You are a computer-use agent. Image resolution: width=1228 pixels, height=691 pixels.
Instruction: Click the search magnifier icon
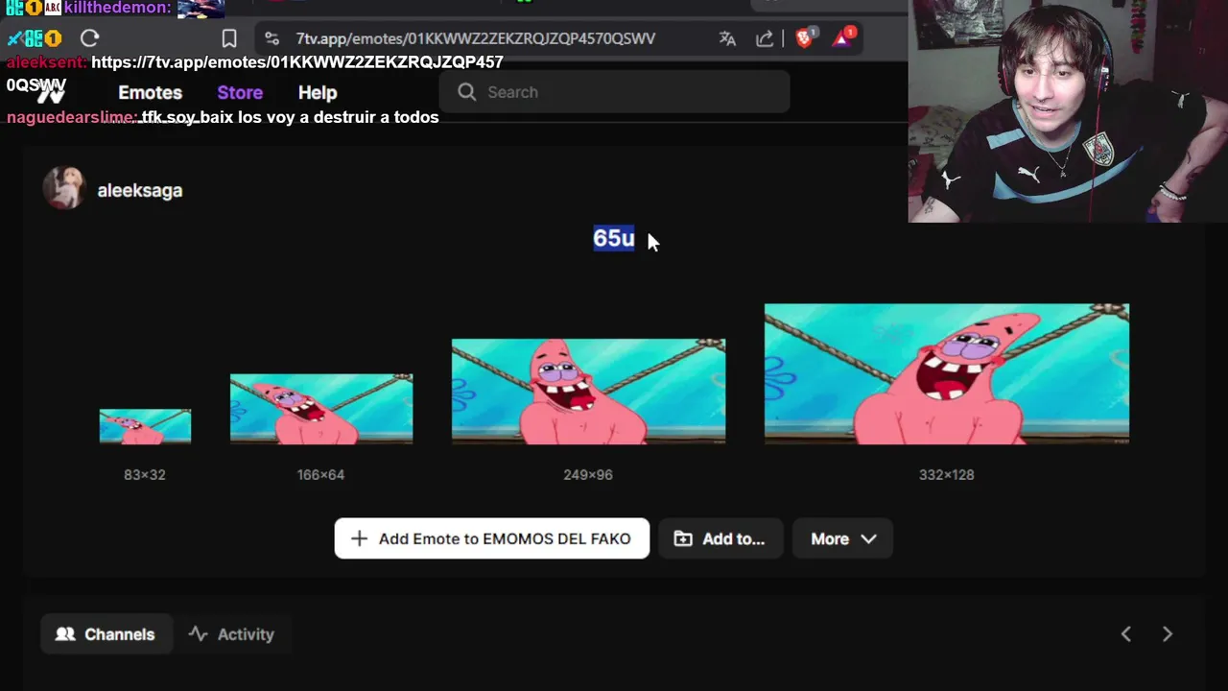[x=467, y=92]
